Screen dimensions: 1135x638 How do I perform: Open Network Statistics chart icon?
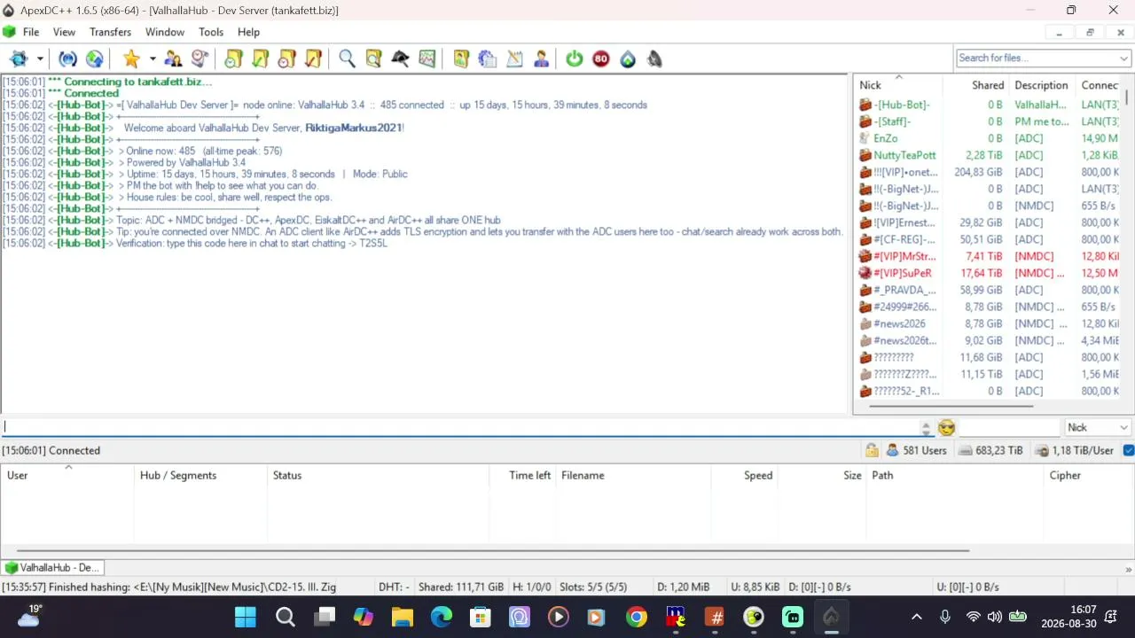coord(427,59)
